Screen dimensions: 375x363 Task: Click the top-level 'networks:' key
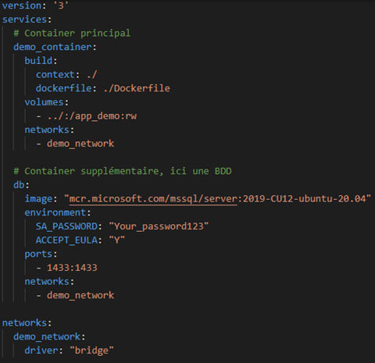coord(27,323)
